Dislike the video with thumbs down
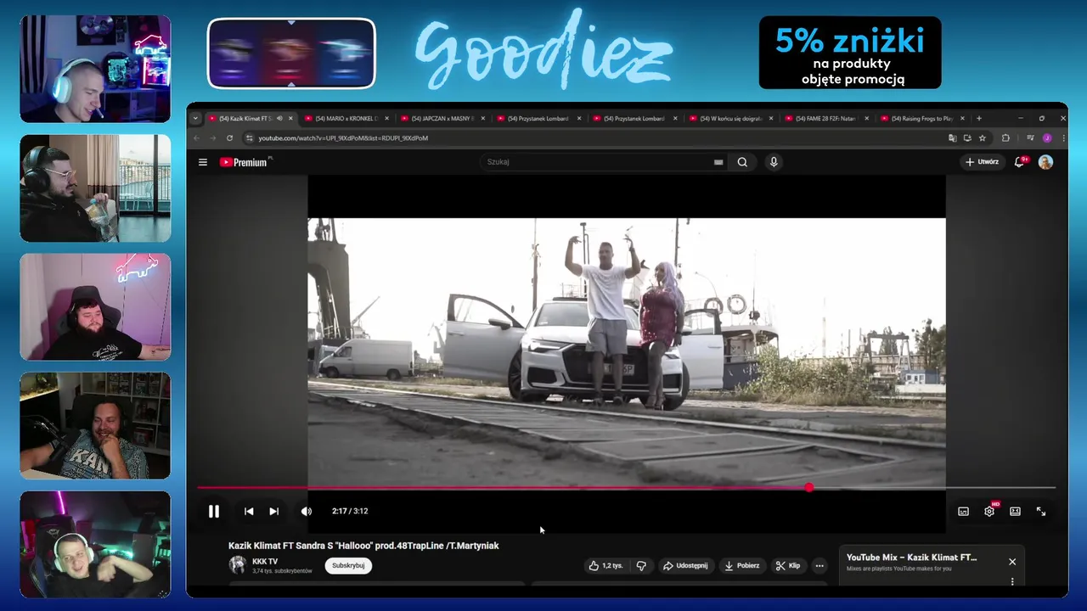Screen dimensions: 1087x611 pyautogui.click(x=642, y=566)
